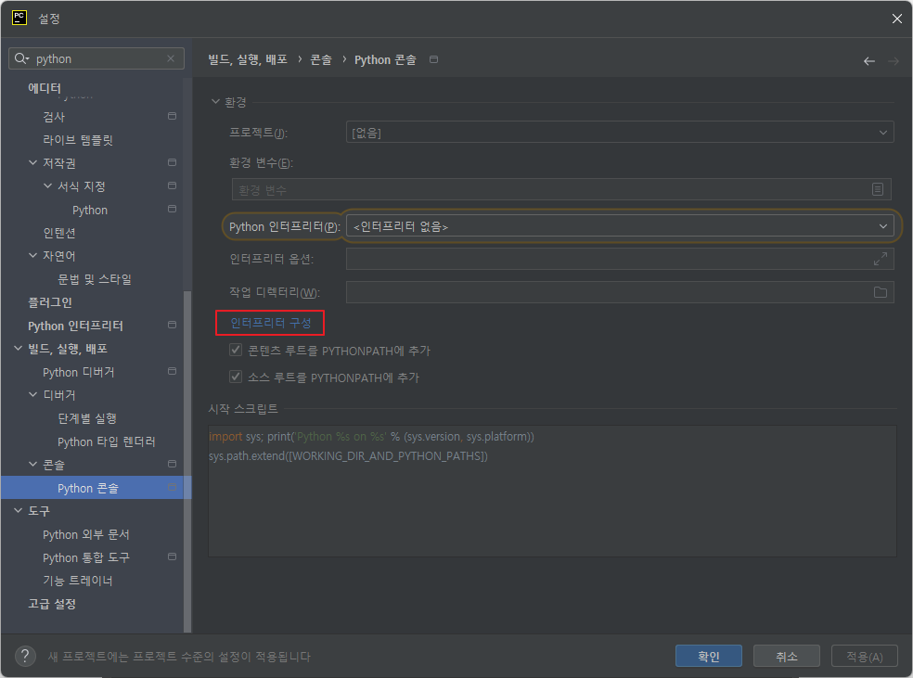Open Python 인터프리터 settings page

click(76, 326)
